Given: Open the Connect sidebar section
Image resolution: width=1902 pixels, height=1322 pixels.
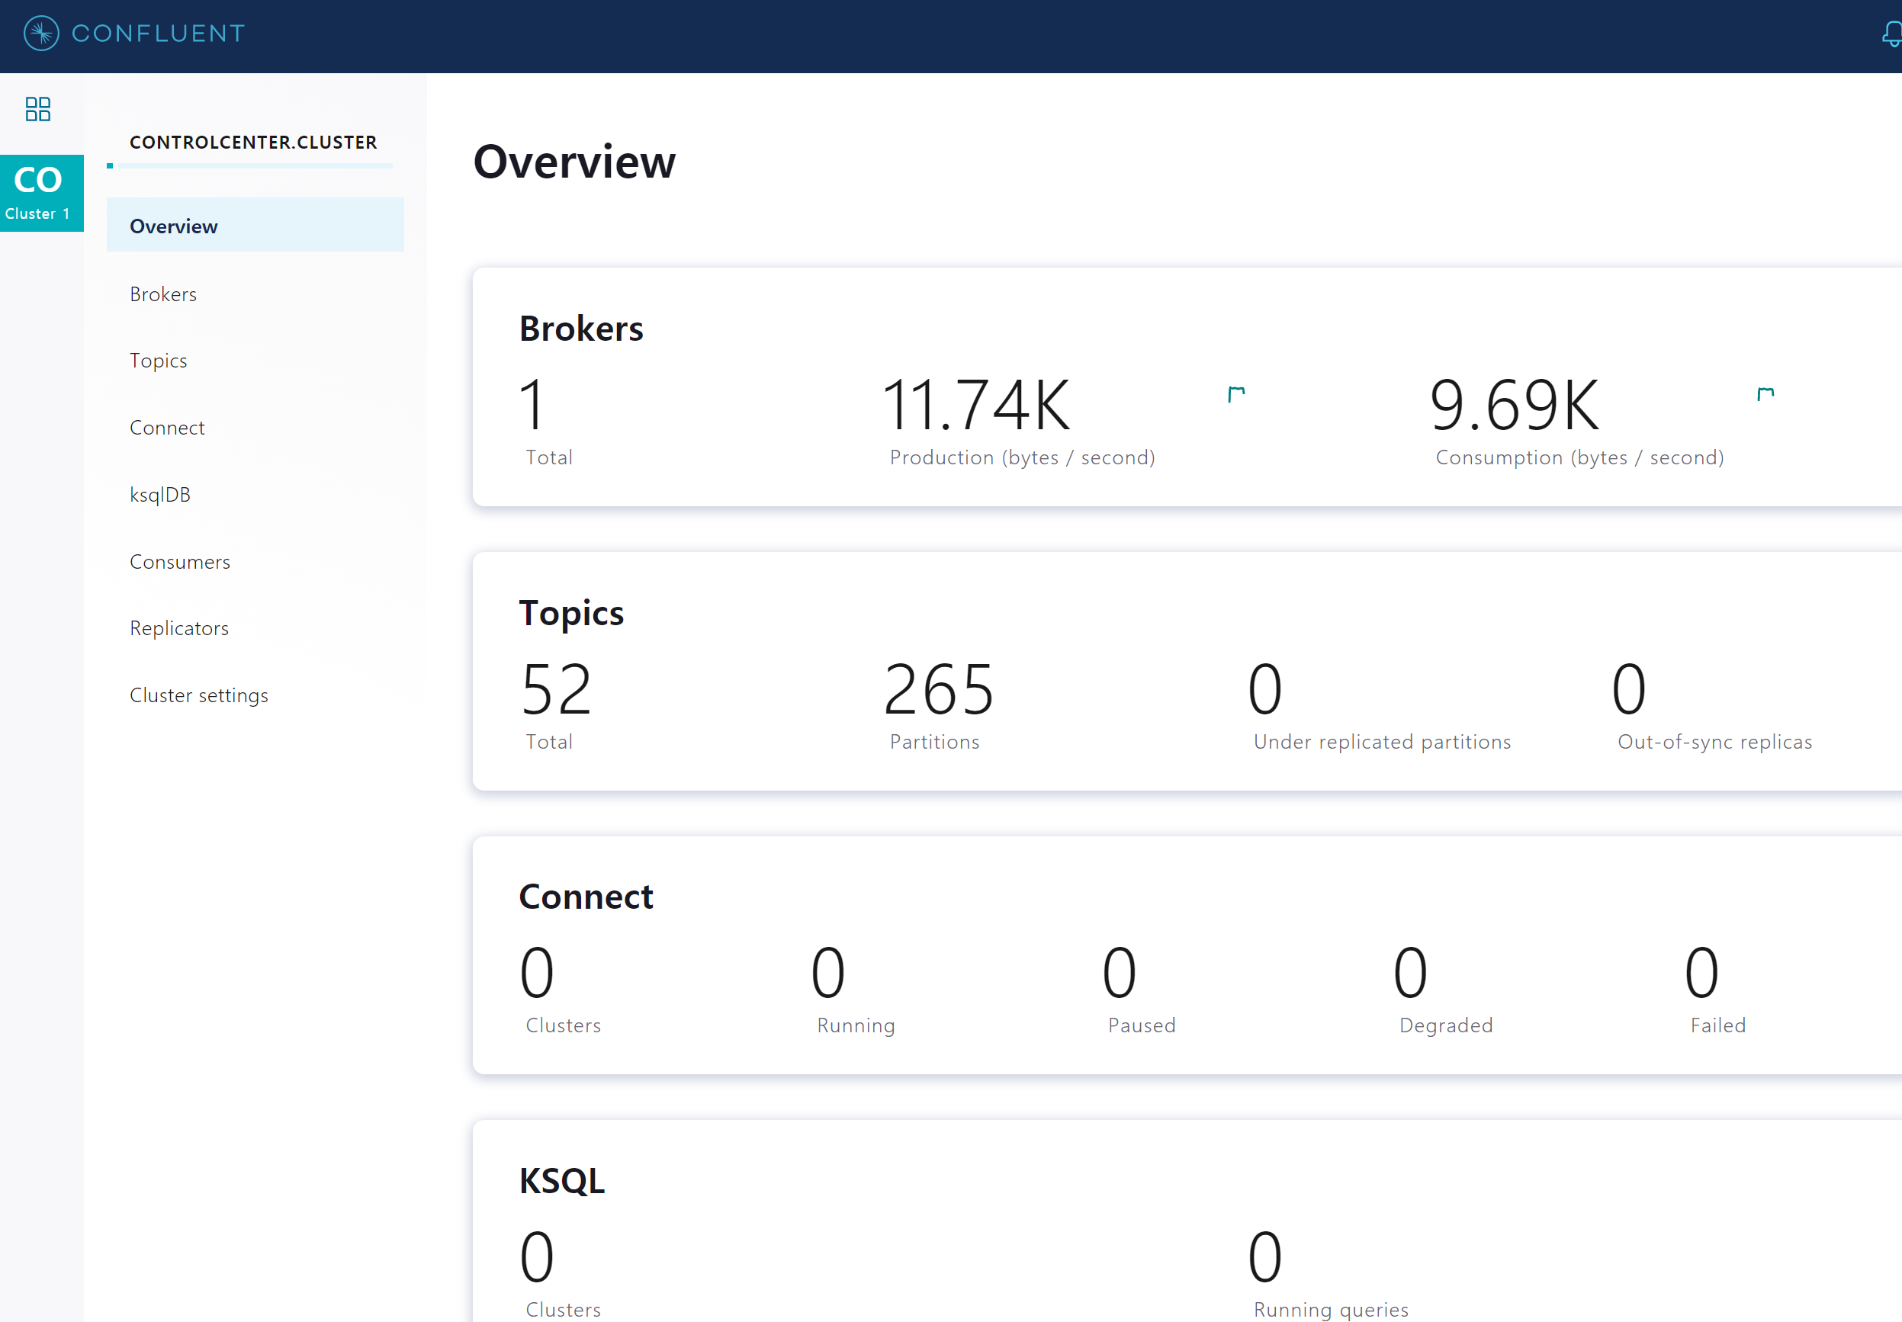Looking at the screenshot, I should click(167, 428).
